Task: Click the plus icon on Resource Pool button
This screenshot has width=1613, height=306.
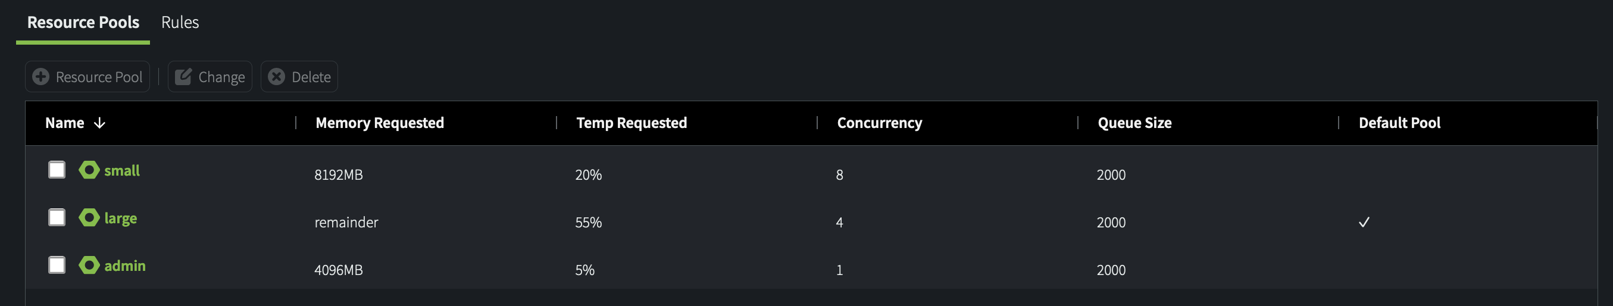Action: click(x=40, y=77)
